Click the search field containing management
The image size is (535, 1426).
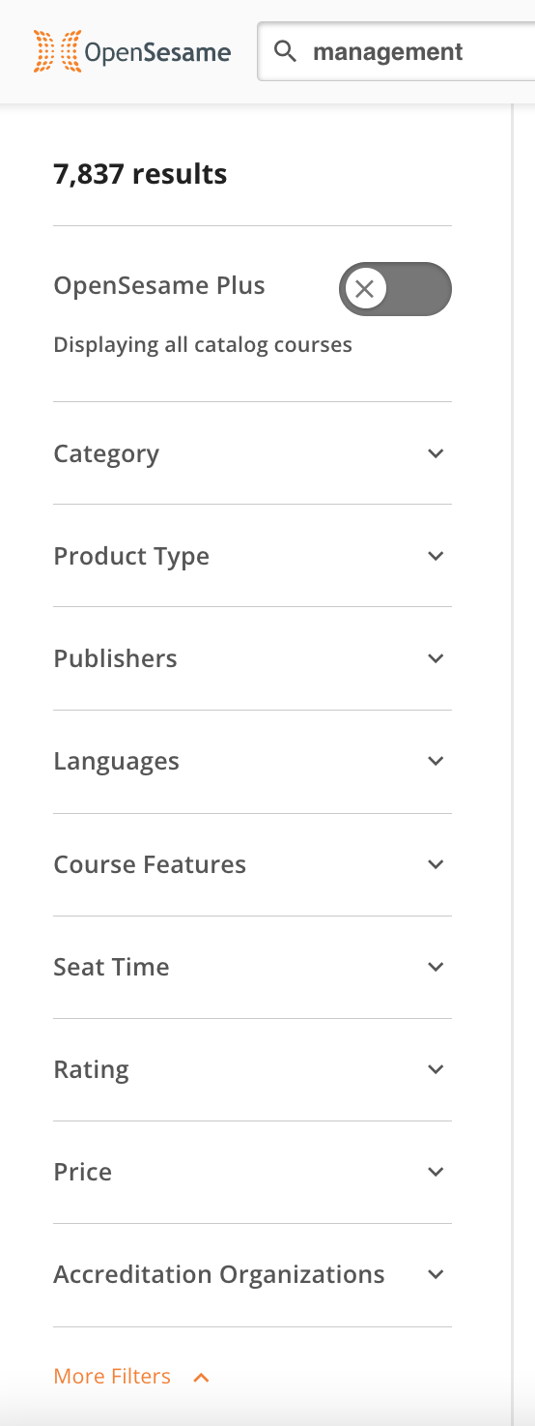point(396,51)
